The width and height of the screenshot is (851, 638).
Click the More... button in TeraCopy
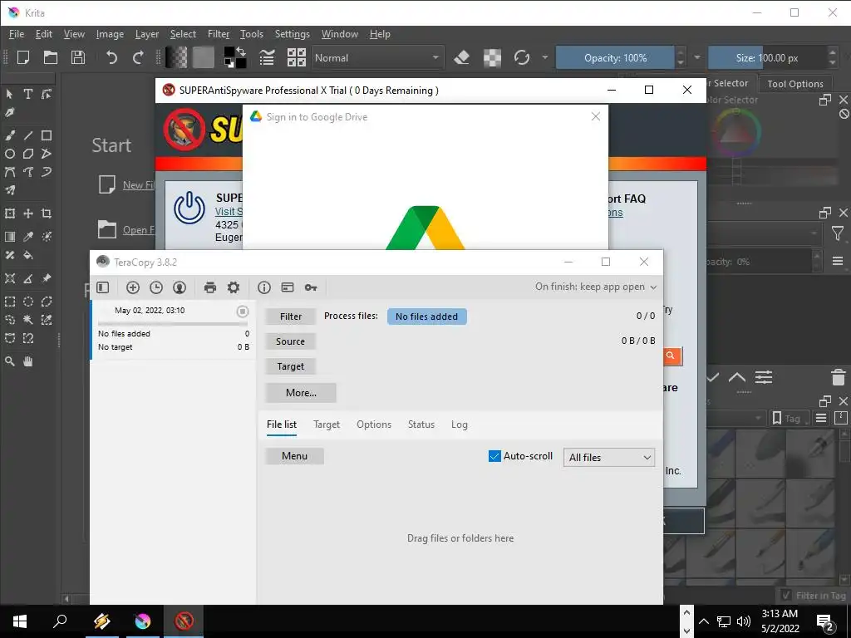[301, 392]
